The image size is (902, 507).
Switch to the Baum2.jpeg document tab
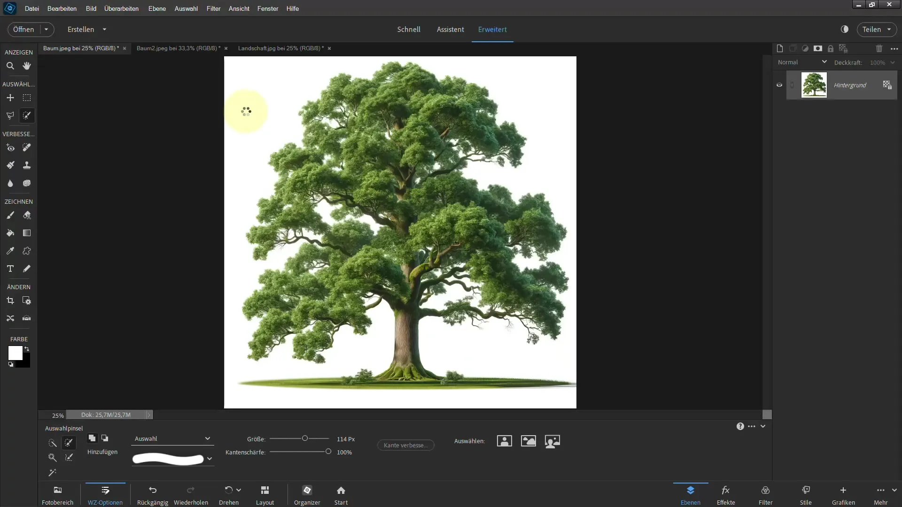pos(179,48)
